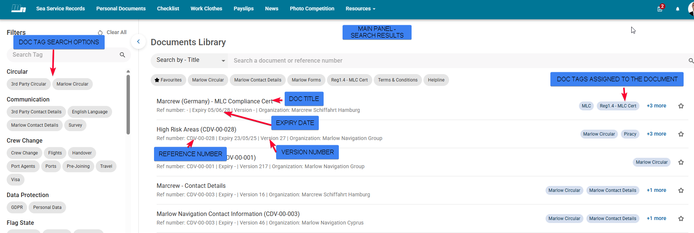Screen dimensions: 694x233
Task: Expand +3 more tags on High Risk Areas
Action: coord(656,134)
